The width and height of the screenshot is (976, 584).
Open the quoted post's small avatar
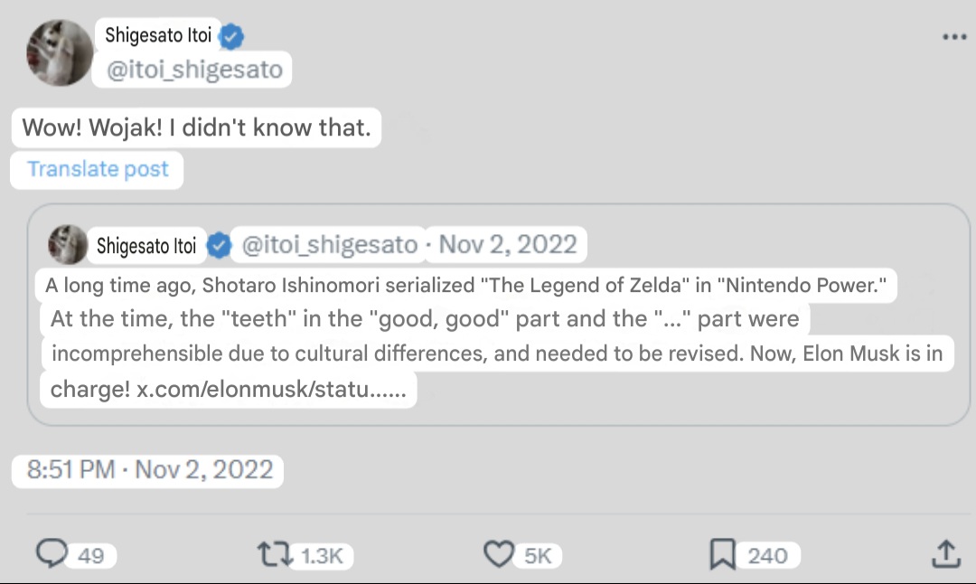click(67, 244)
